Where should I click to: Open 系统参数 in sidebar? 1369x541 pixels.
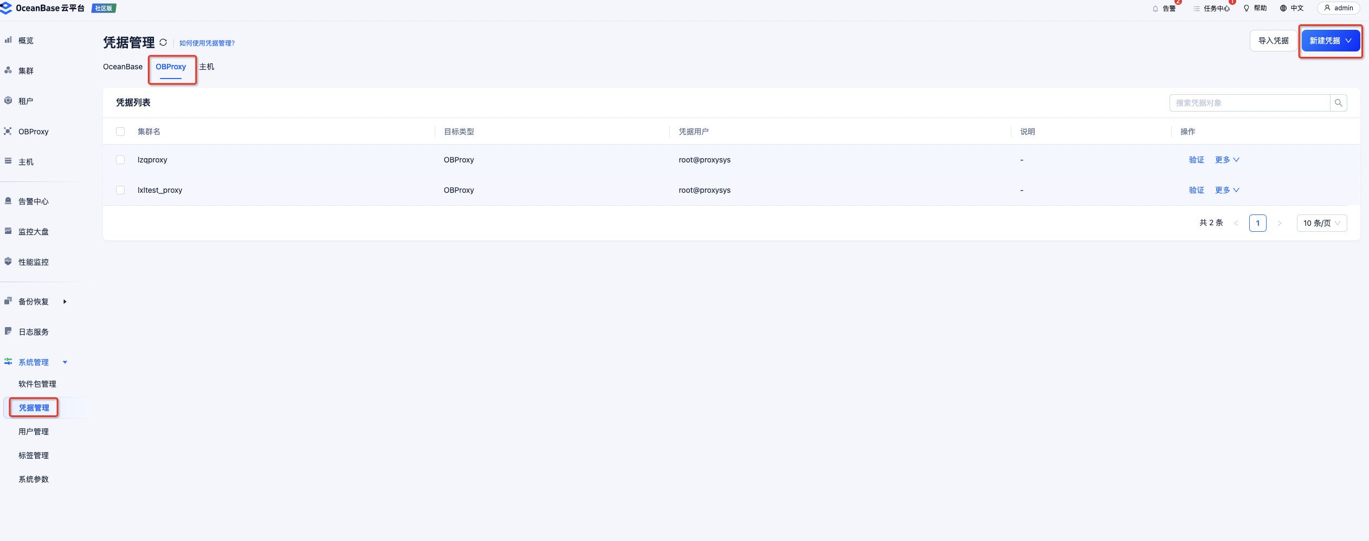tap(34, 479)
